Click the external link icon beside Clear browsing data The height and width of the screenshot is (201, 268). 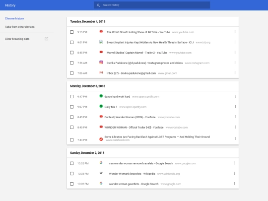[46, 39]
